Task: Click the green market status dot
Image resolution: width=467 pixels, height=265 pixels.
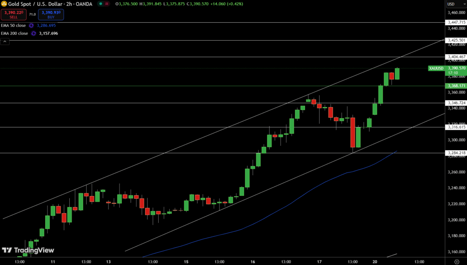Action: (x=100, y=4)
